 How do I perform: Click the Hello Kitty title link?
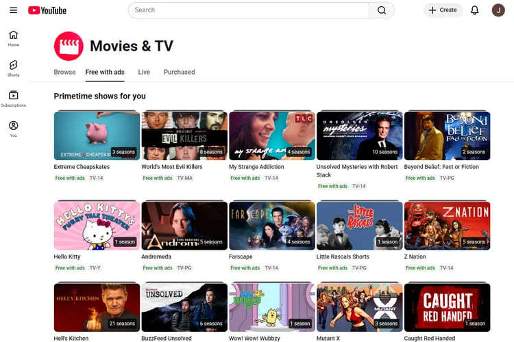(67, 256)
